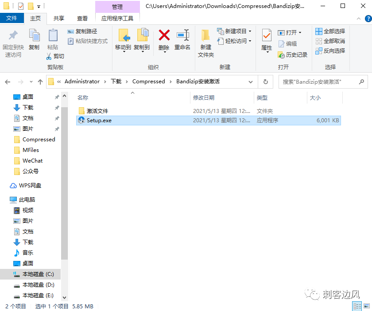Image resolution: width=372 pixels, height=311 pixels.
Task: Open the WeChat folder in sidebar
Action: click(32, 161)
